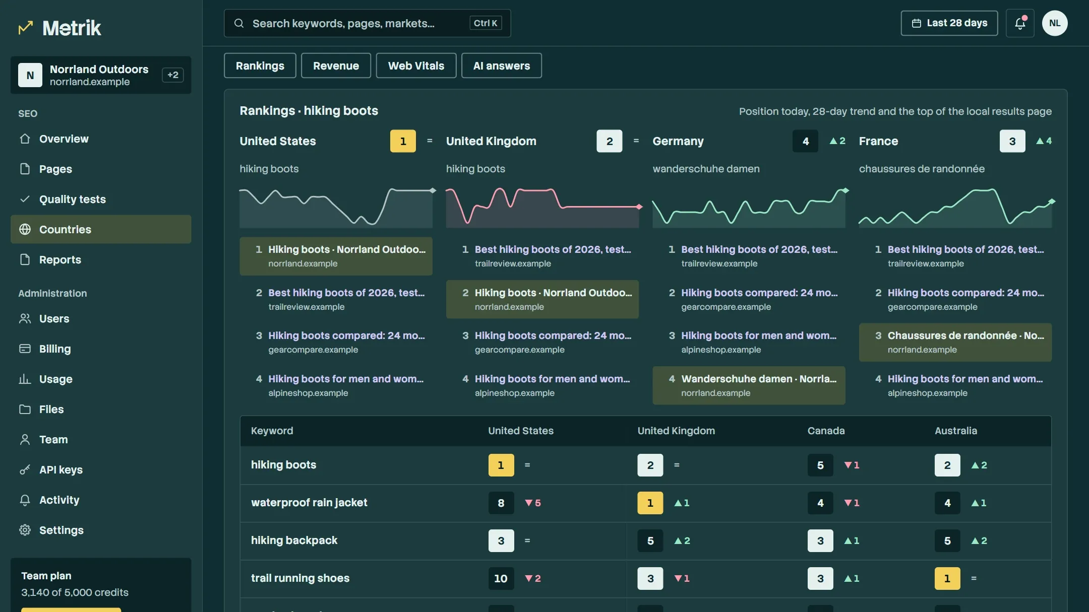The height and width of the screenshot is (612, 1089).
Task: Select the waterproof rain jacket keyword
Action: click(x=309, y=503)
